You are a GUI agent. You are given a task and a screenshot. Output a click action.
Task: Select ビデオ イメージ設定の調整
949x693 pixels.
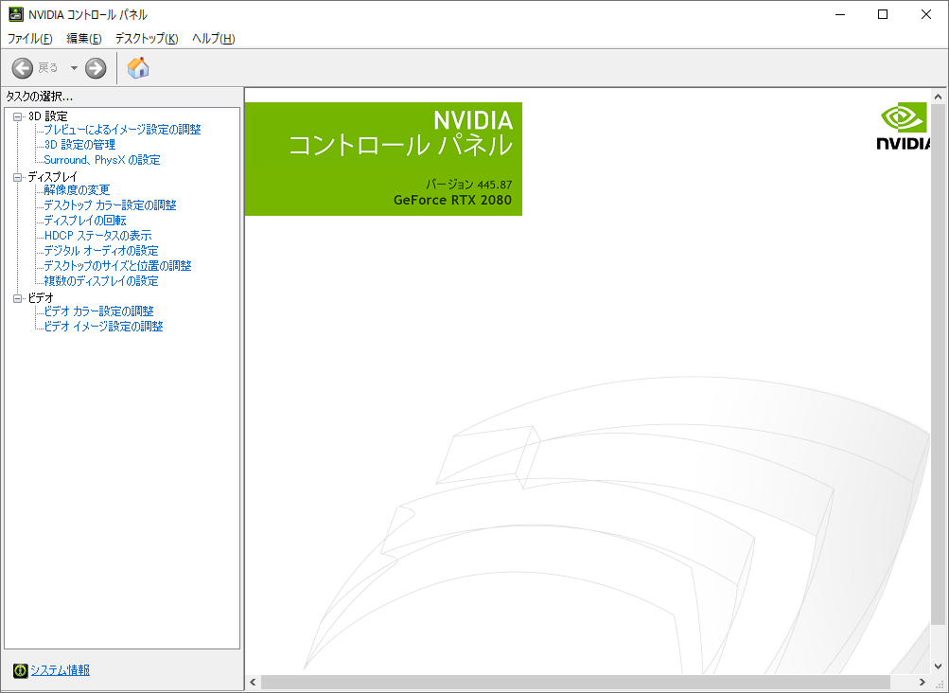pyautogui.click(x=103, y=327)
